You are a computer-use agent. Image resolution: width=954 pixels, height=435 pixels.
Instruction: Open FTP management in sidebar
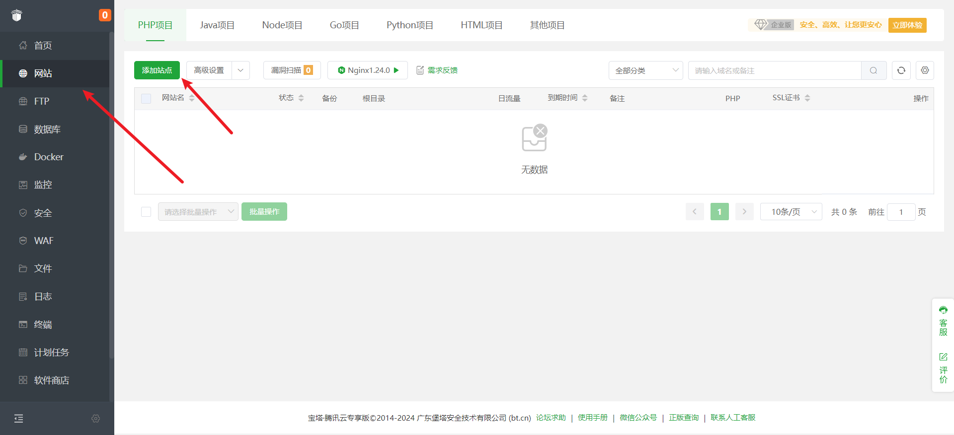(55, 101)
